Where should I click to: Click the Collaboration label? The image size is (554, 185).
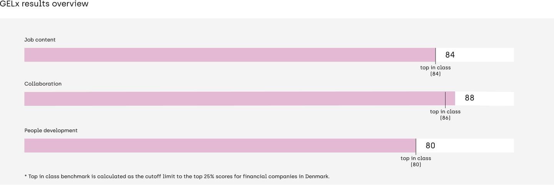coord(43,84)
